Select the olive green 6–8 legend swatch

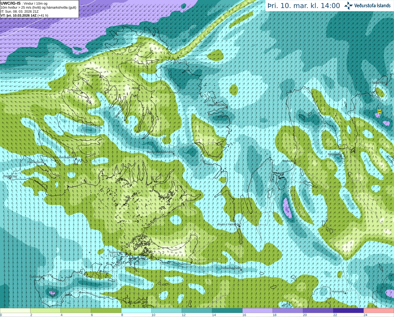coord(106,311)
